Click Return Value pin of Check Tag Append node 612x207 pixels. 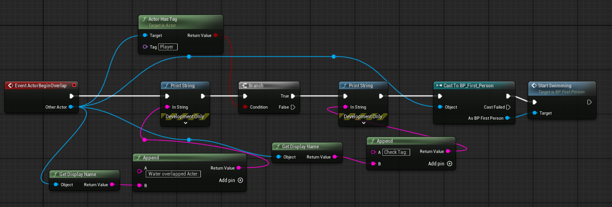point(448,151)
